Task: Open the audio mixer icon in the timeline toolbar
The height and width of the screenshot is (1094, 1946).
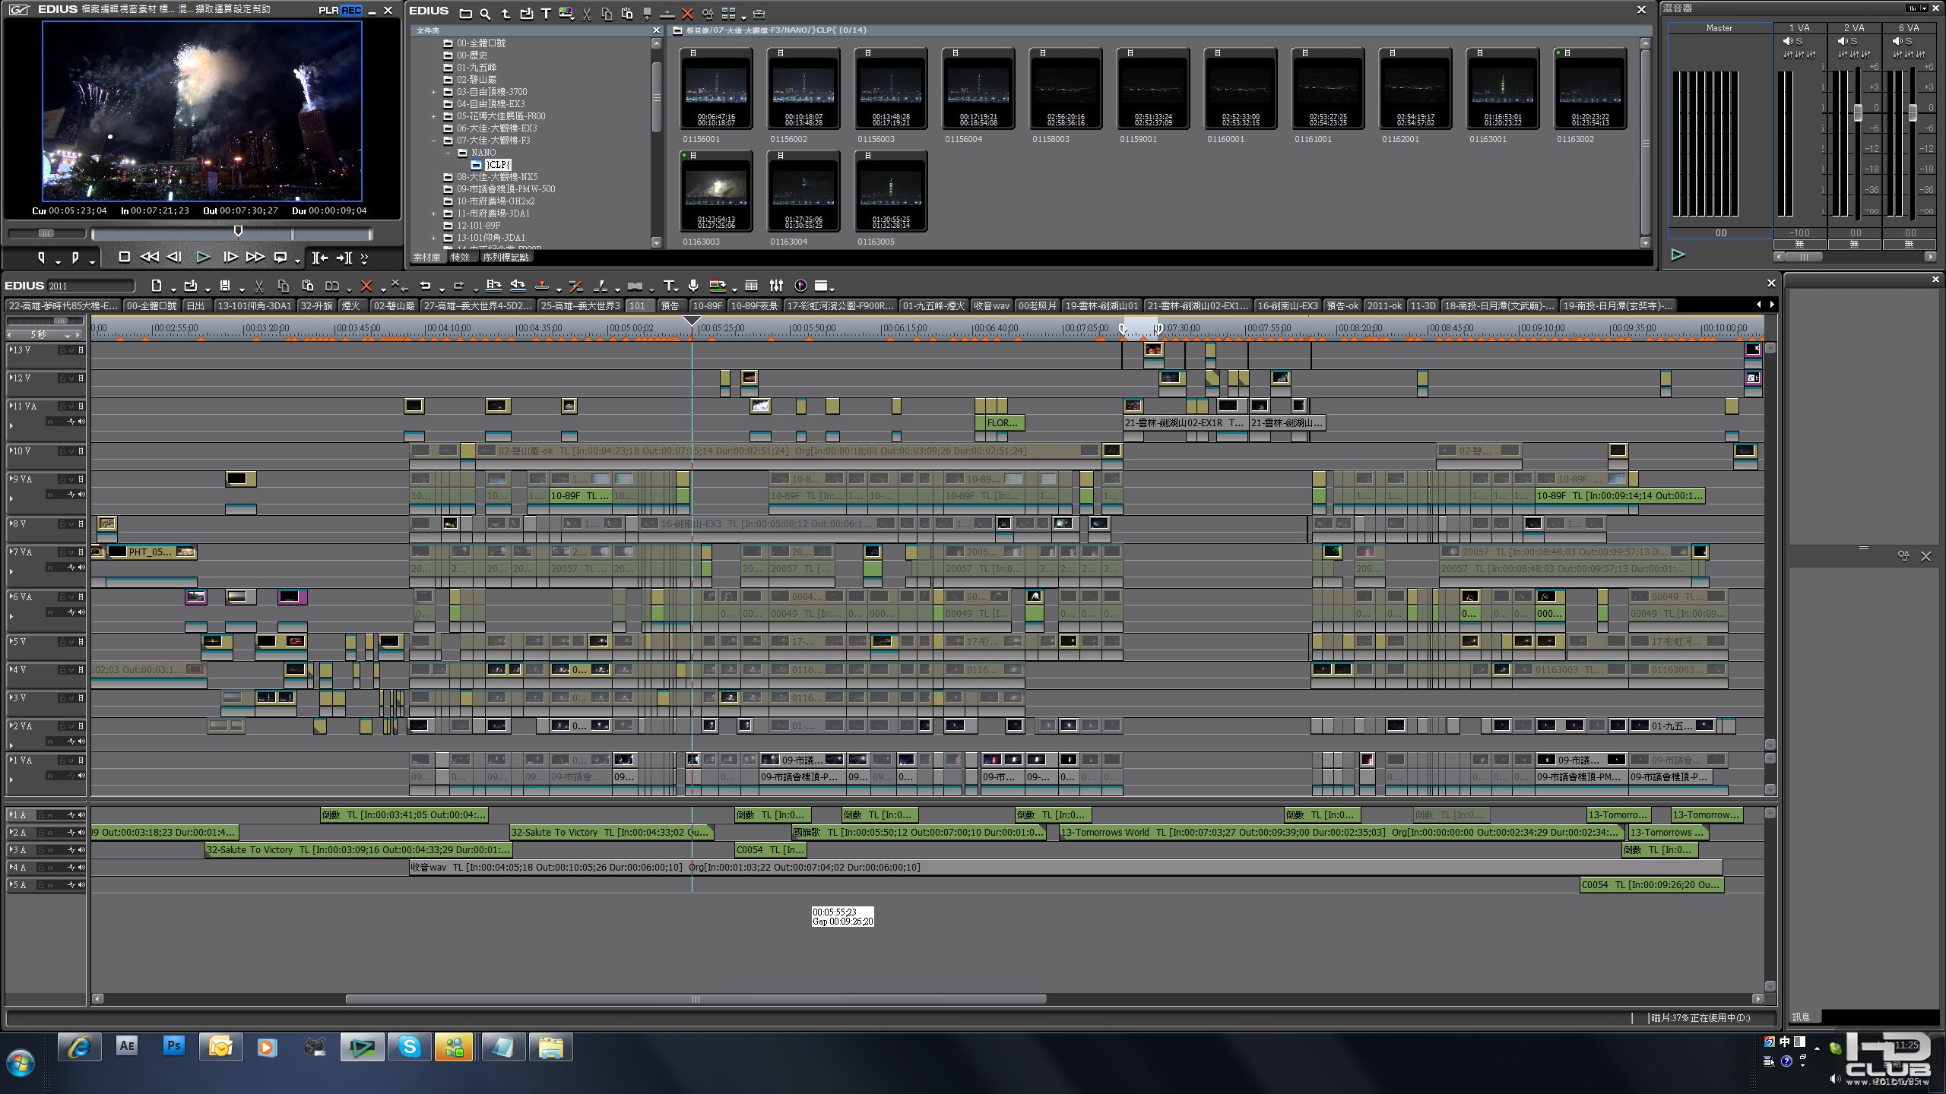Action: coord(776,286)
